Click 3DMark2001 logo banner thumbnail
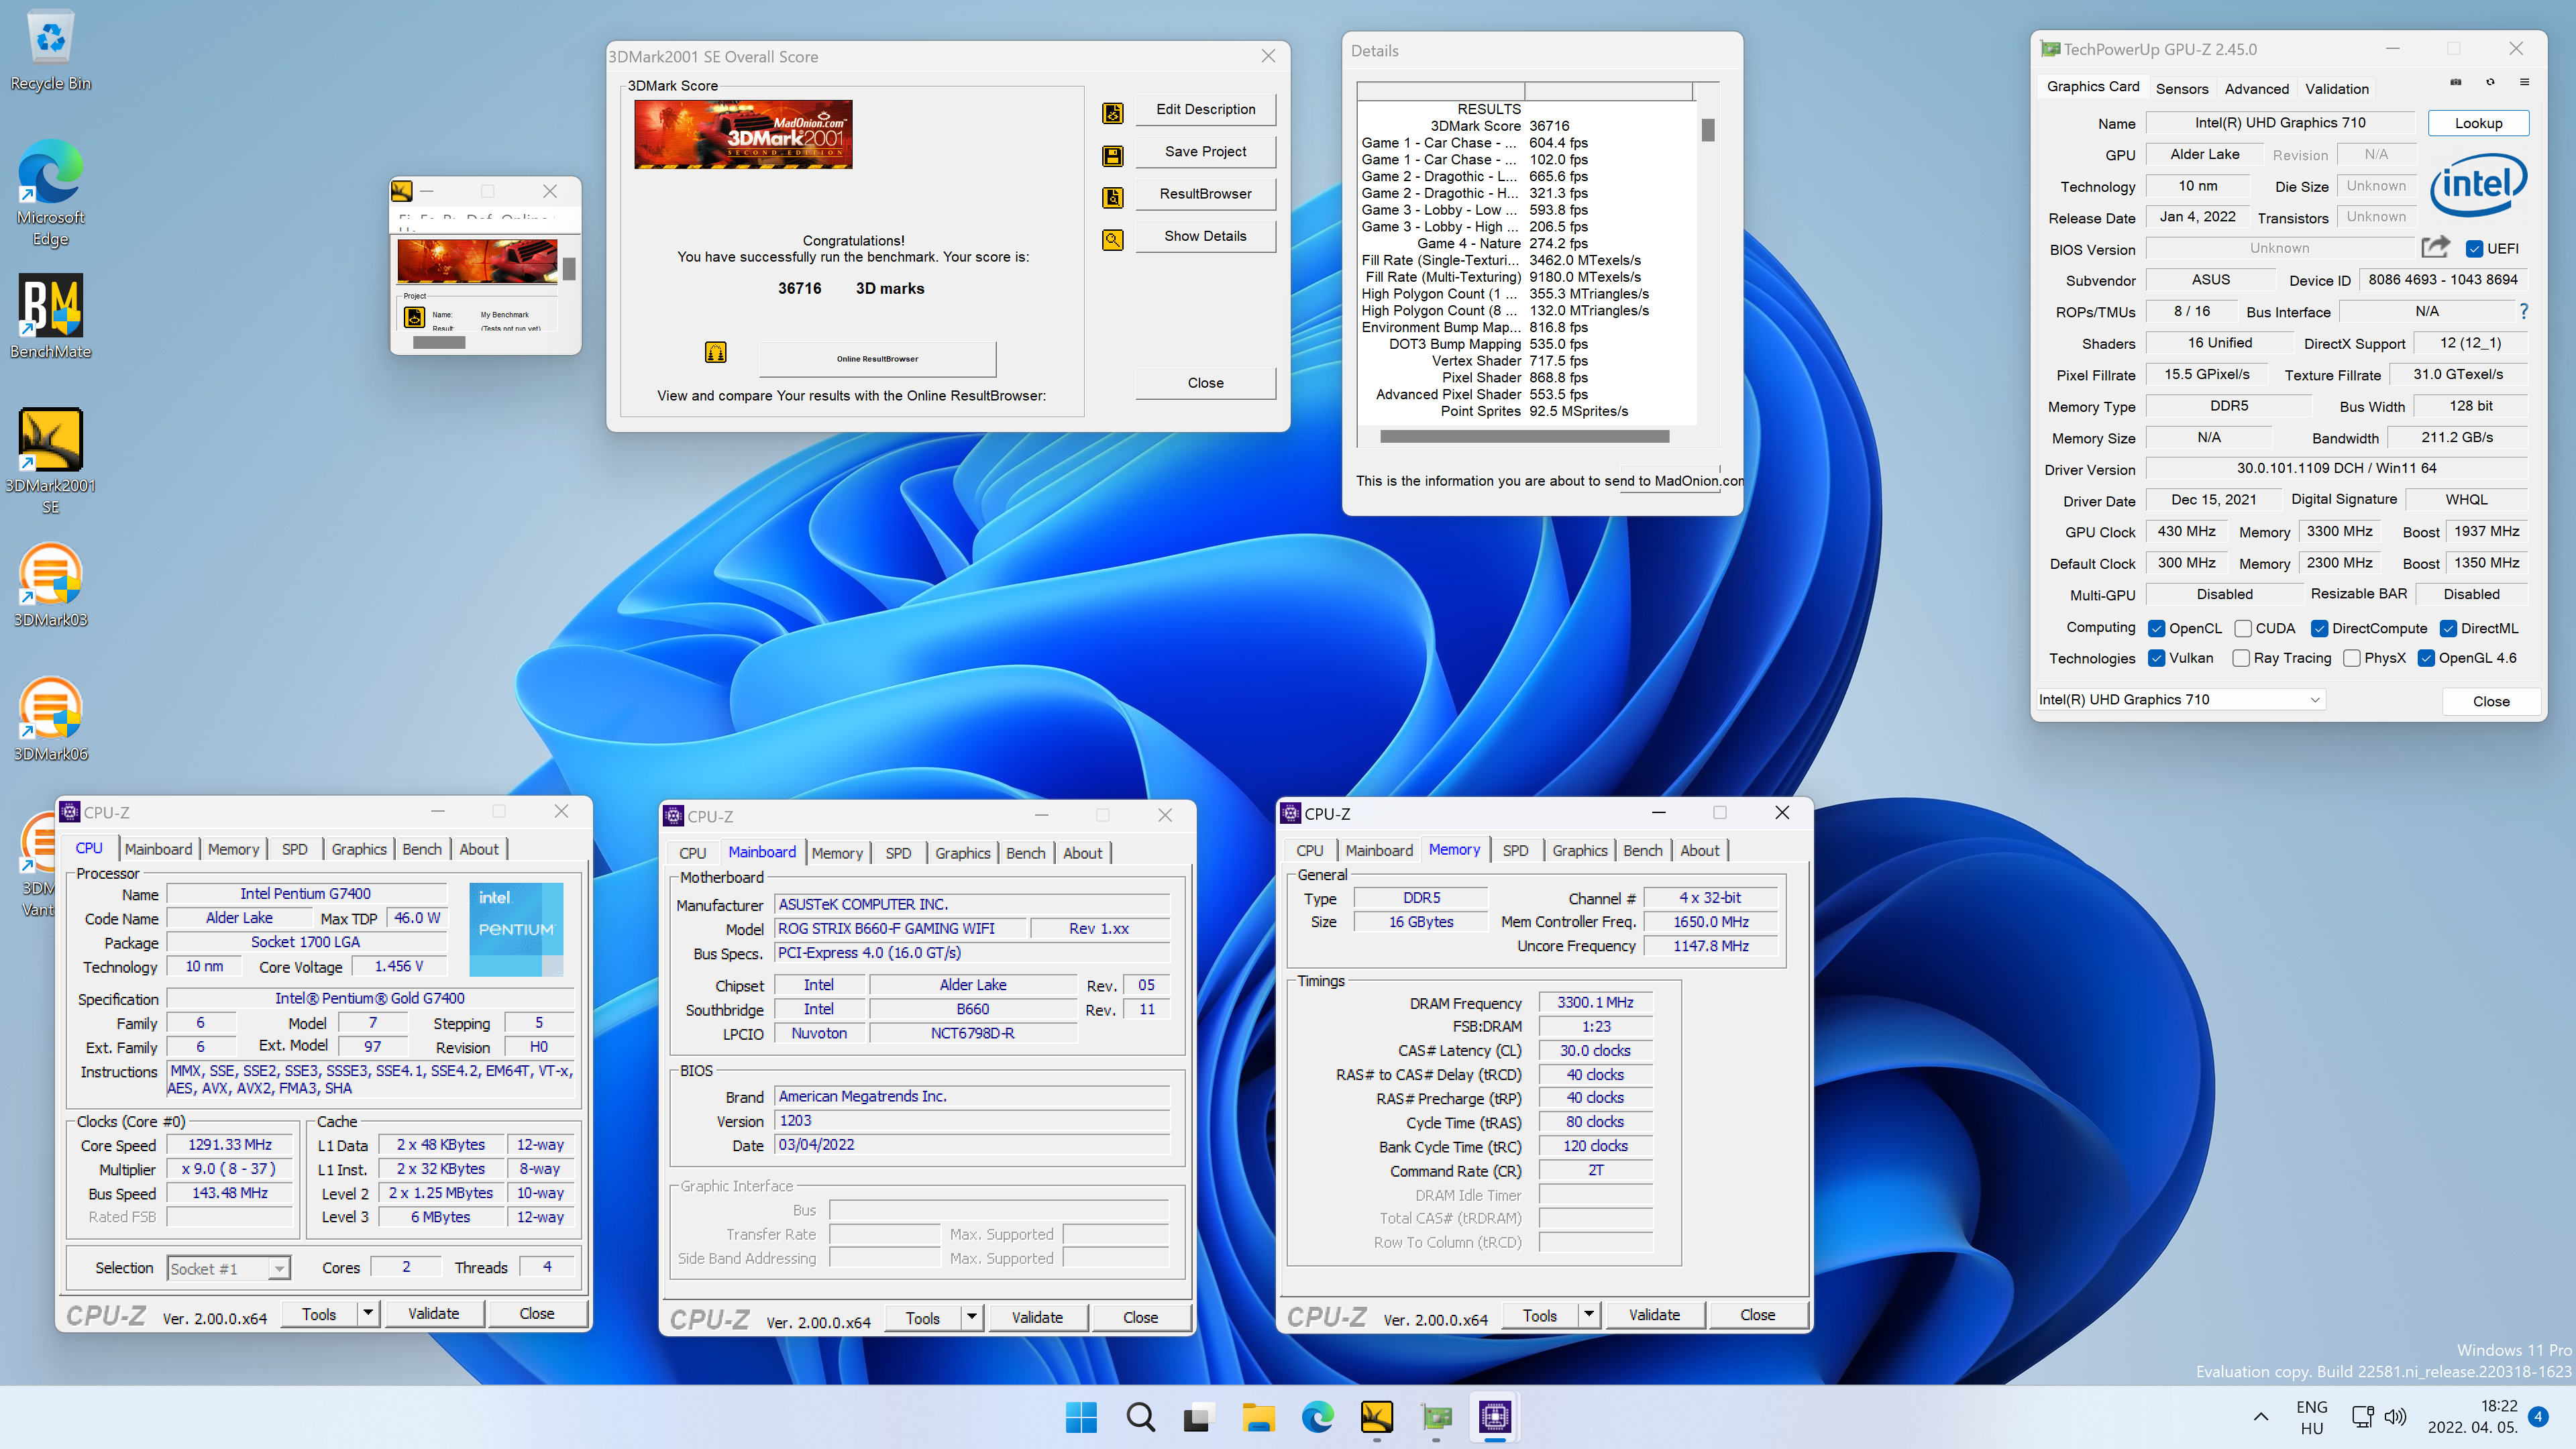Image resolution: width=2576 pixels, height=1449 pixels. pyautogui.click(x=743, y=134)
